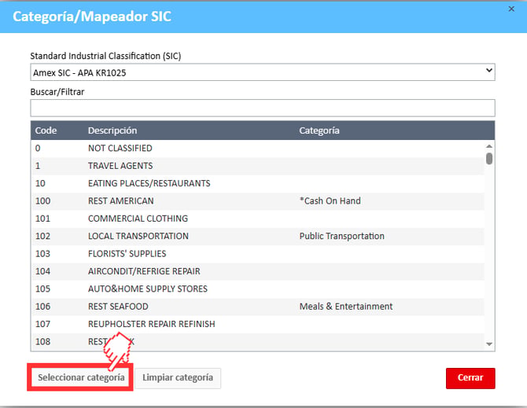Select the LOCAL TRANSPORTATION row
The width and height of the screenshot is (527, 408).
tap(258, 236)
